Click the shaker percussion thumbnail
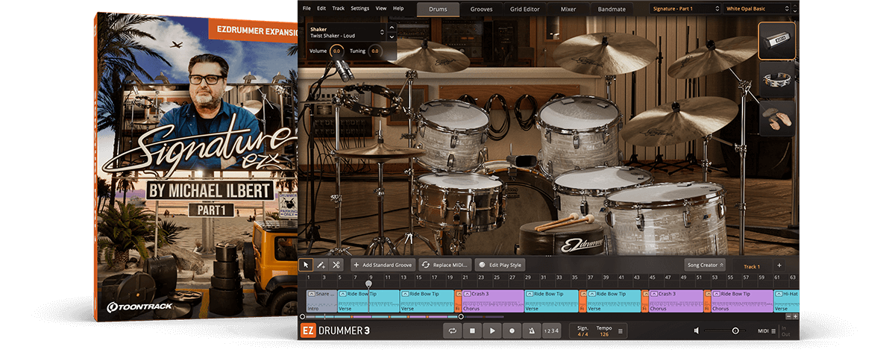 (776, 41)
